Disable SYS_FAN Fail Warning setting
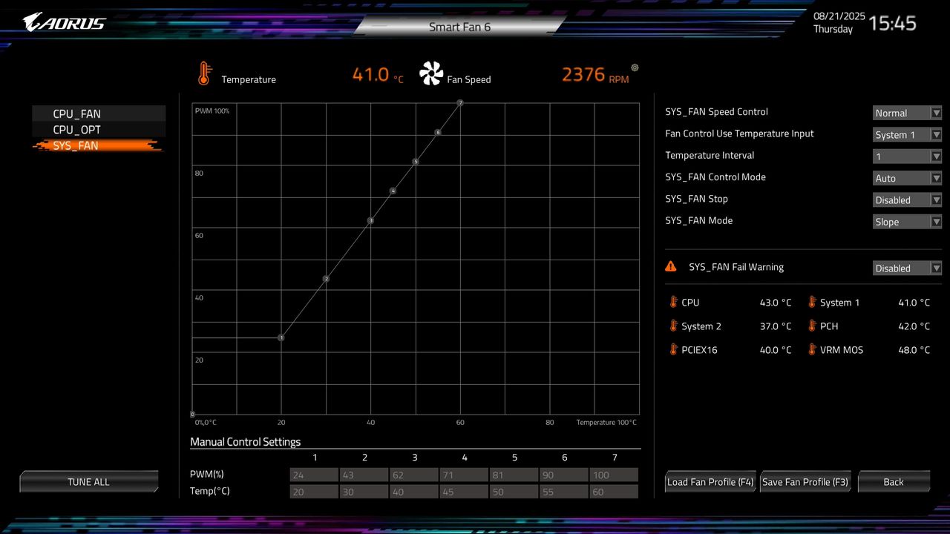This screenshot has width=950, height=534. click(x=907, y=268)
